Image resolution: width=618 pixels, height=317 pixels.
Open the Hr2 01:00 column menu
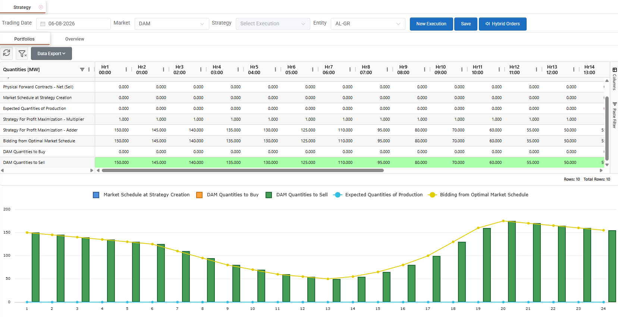163,70
